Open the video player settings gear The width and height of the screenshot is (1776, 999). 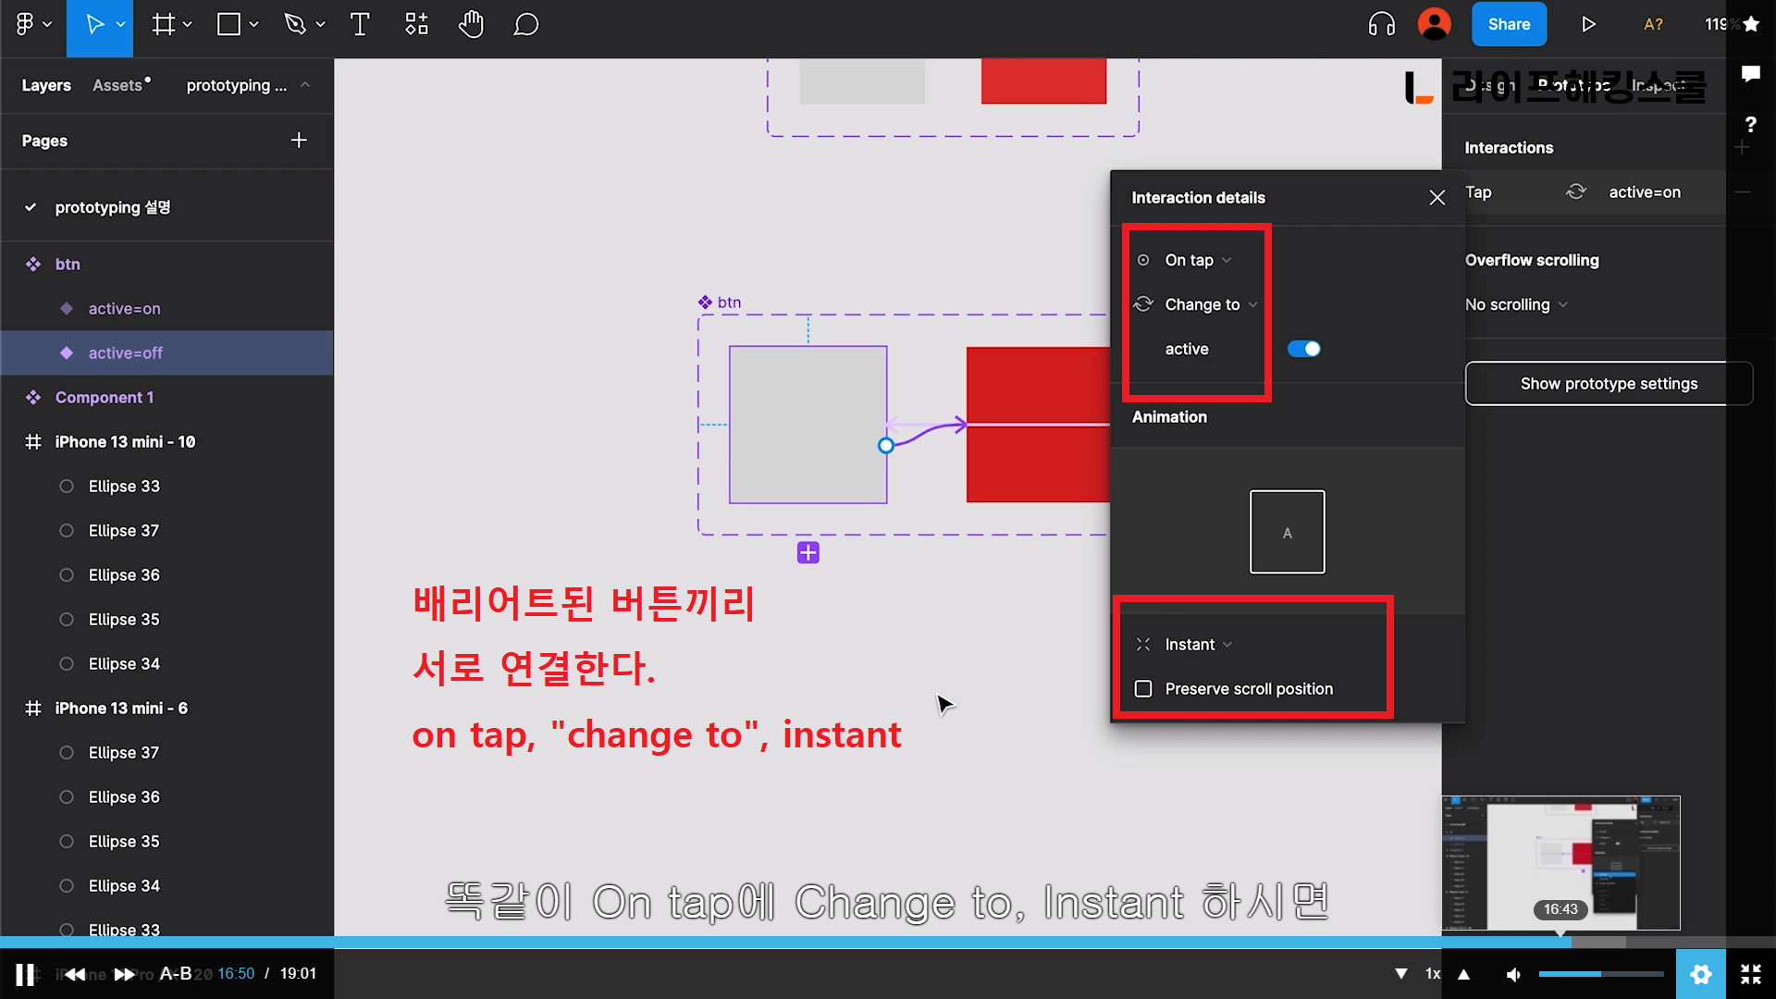[x=1700, y=974]
